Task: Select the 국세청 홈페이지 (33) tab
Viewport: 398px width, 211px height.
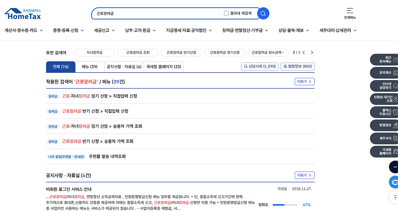Action: [x=164, y=67]
